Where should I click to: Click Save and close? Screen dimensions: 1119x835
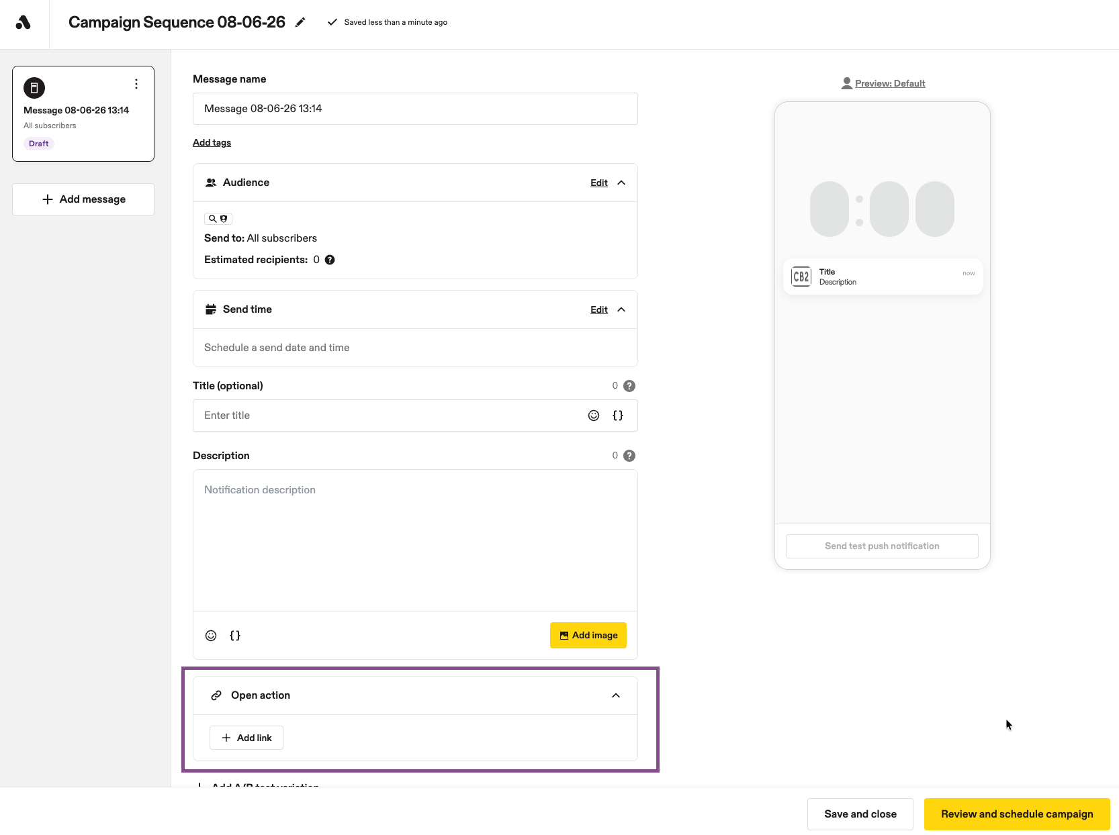(x=860, y=814)
